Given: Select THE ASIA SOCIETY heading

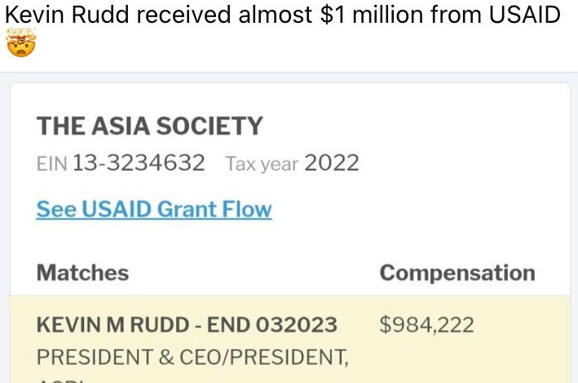Looking at the screenshot, I should point(149,126).
